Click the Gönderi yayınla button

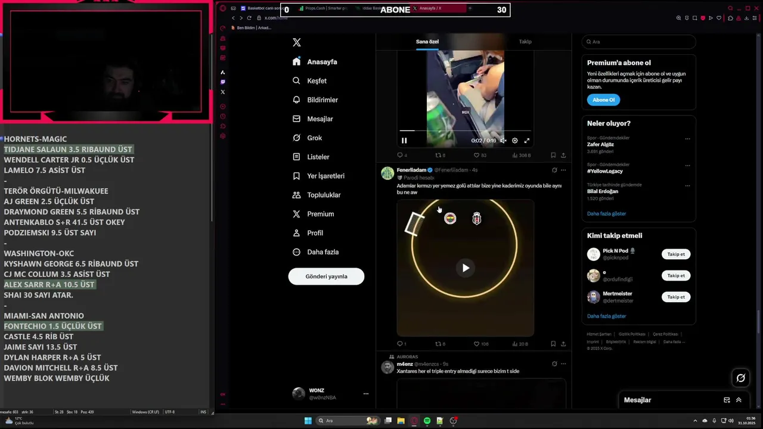[326, 276]
